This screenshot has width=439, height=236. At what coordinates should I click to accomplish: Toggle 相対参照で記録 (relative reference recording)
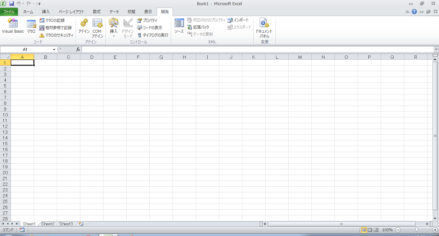[55, 28]
